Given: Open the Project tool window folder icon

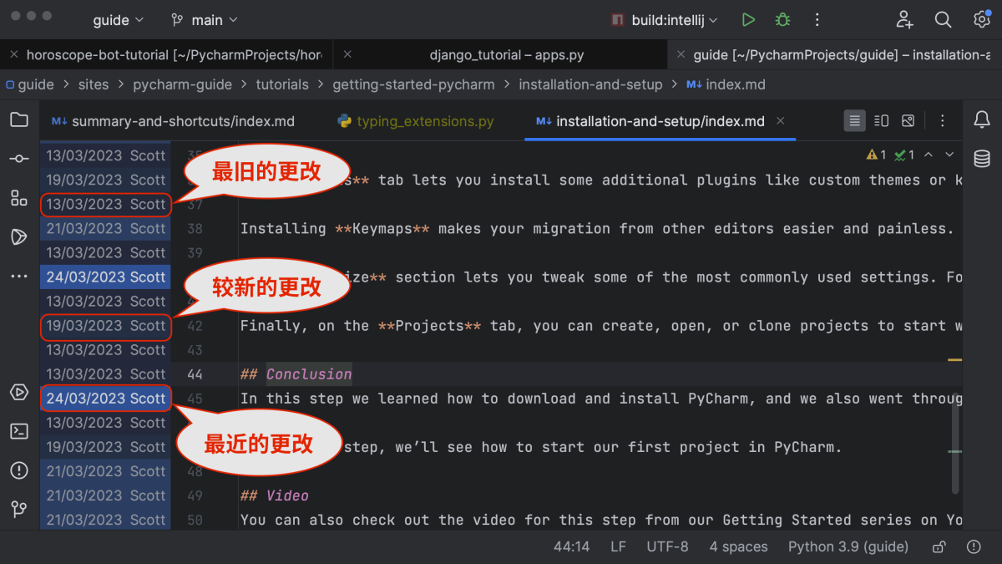Looking at the screenshot, I should coord(19,119).
